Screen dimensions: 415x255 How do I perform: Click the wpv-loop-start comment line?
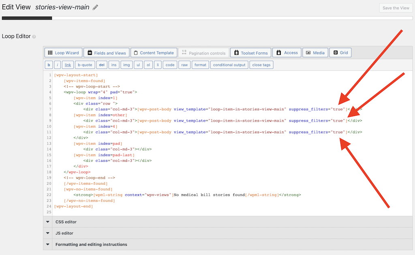click(x=92, y=87)
